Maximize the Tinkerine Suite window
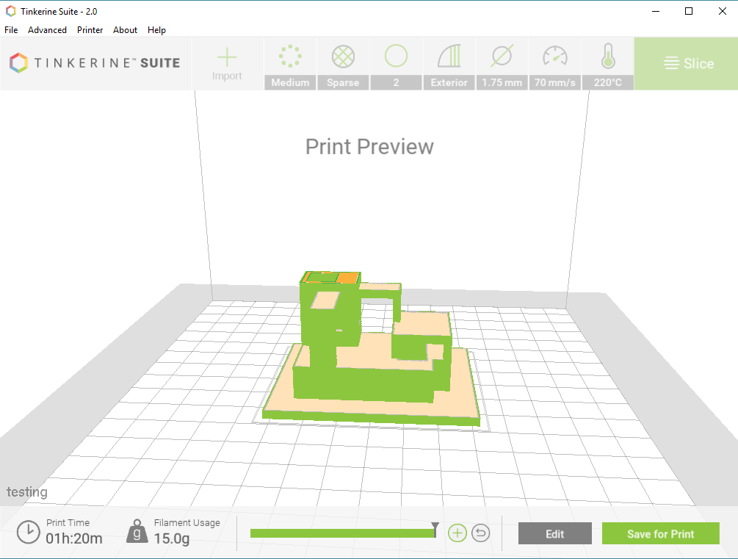This screenshot has width=738, height=559. coord(689,11)
